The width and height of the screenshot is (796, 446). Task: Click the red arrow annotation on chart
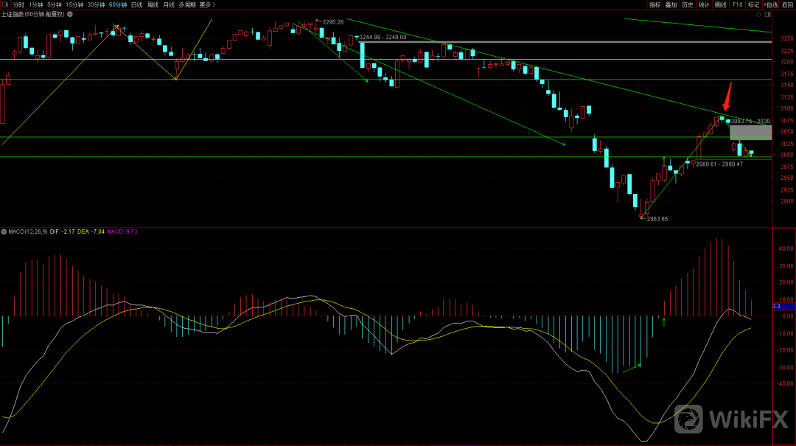727,97
